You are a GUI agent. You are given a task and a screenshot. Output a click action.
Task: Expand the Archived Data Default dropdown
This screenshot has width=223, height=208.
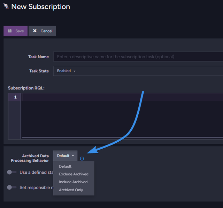coord(66,156)
